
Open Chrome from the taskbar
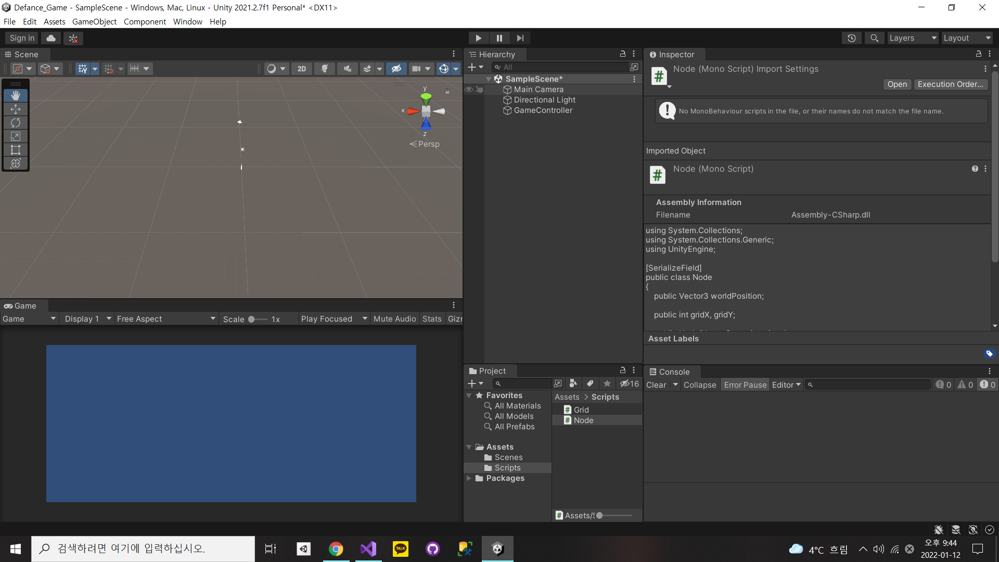[x=336, y=549]
